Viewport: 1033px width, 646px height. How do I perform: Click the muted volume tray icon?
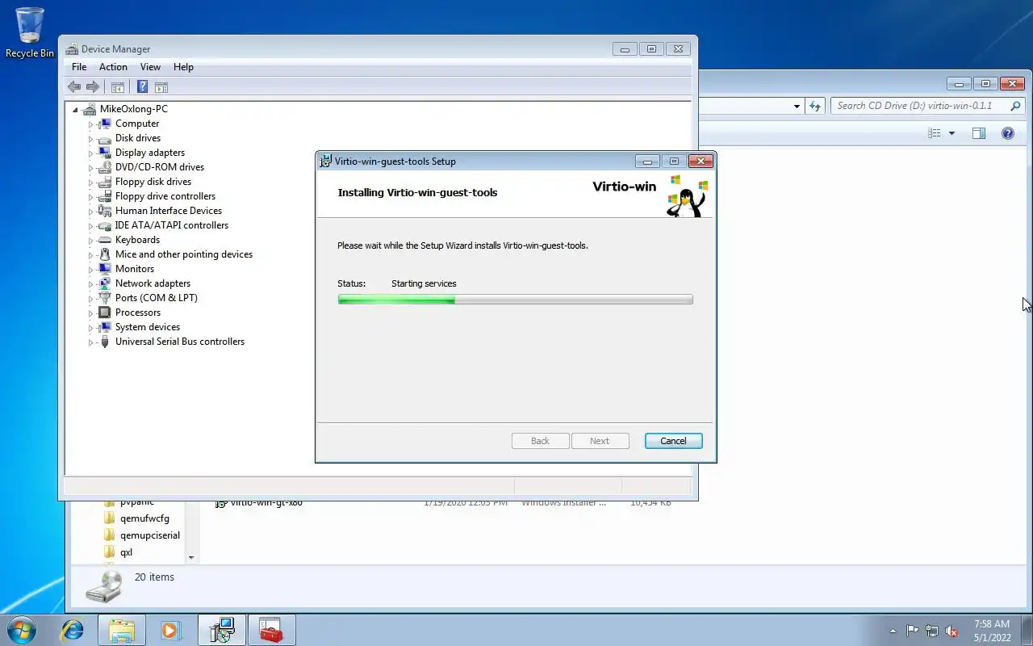pos(951,631)
